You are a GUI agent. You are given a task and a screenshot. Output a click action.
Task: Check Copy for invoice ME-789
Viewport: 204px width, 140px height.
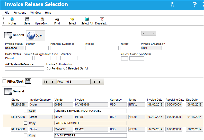25,123
